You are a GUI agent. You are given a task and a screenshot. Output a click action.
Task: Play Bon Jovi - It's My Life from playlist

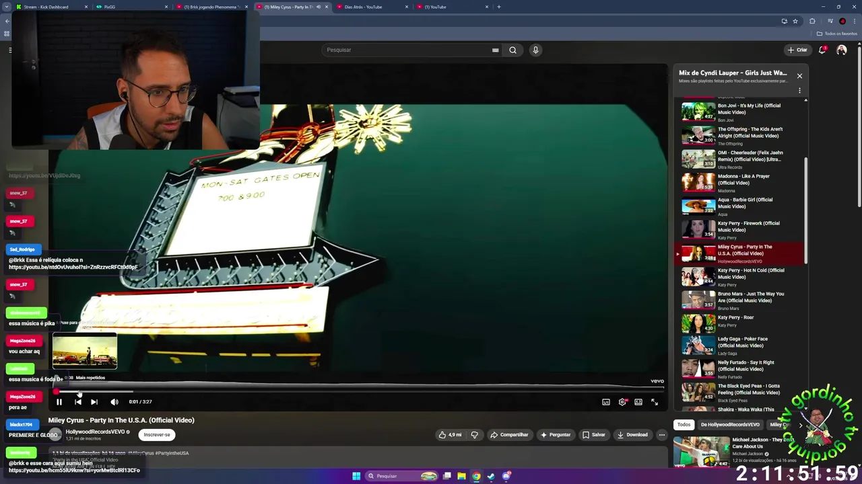point(740,112)
